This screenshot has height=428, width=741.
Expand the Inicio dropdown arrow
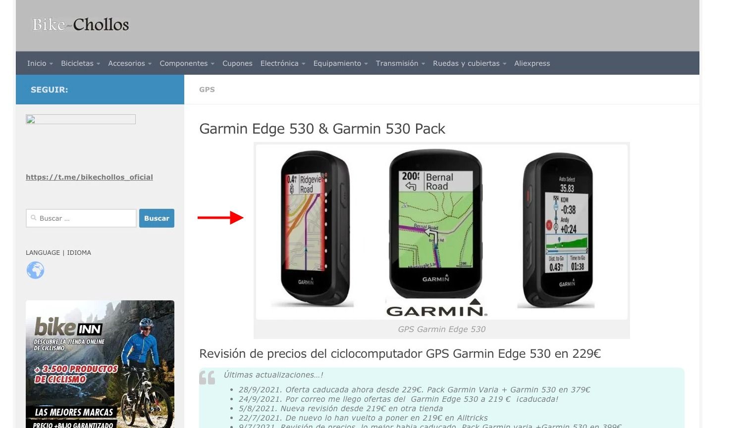click(x=51, y=64)
